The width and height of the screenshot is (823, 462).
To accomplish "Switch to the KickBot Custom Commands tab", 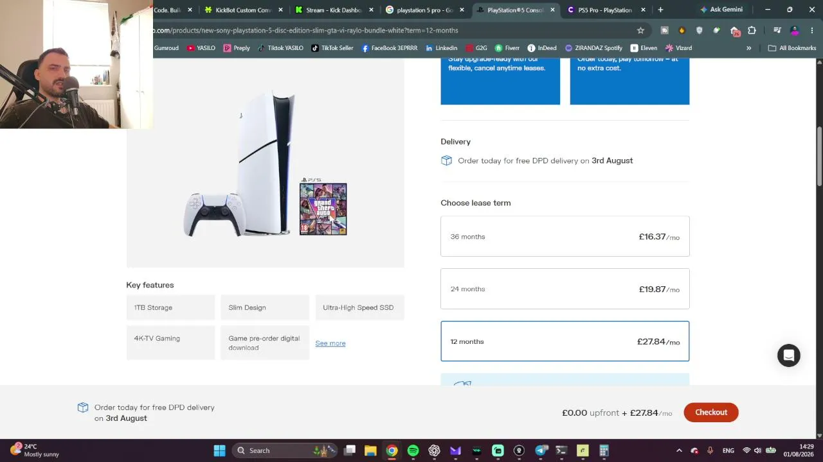I will [x=244, y=10].
